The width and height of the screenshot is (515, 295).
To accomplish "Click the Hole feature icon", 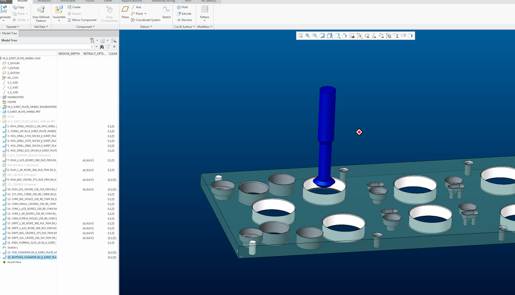I will (182, 7).
